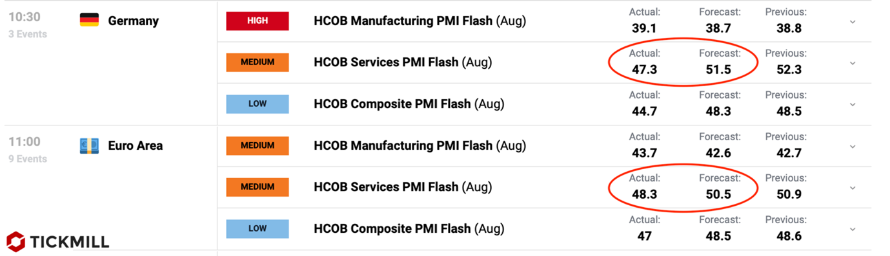Screen dimensions: 890x256
Task: Click the Euro Area flag icon
Action: click(89, 145)
